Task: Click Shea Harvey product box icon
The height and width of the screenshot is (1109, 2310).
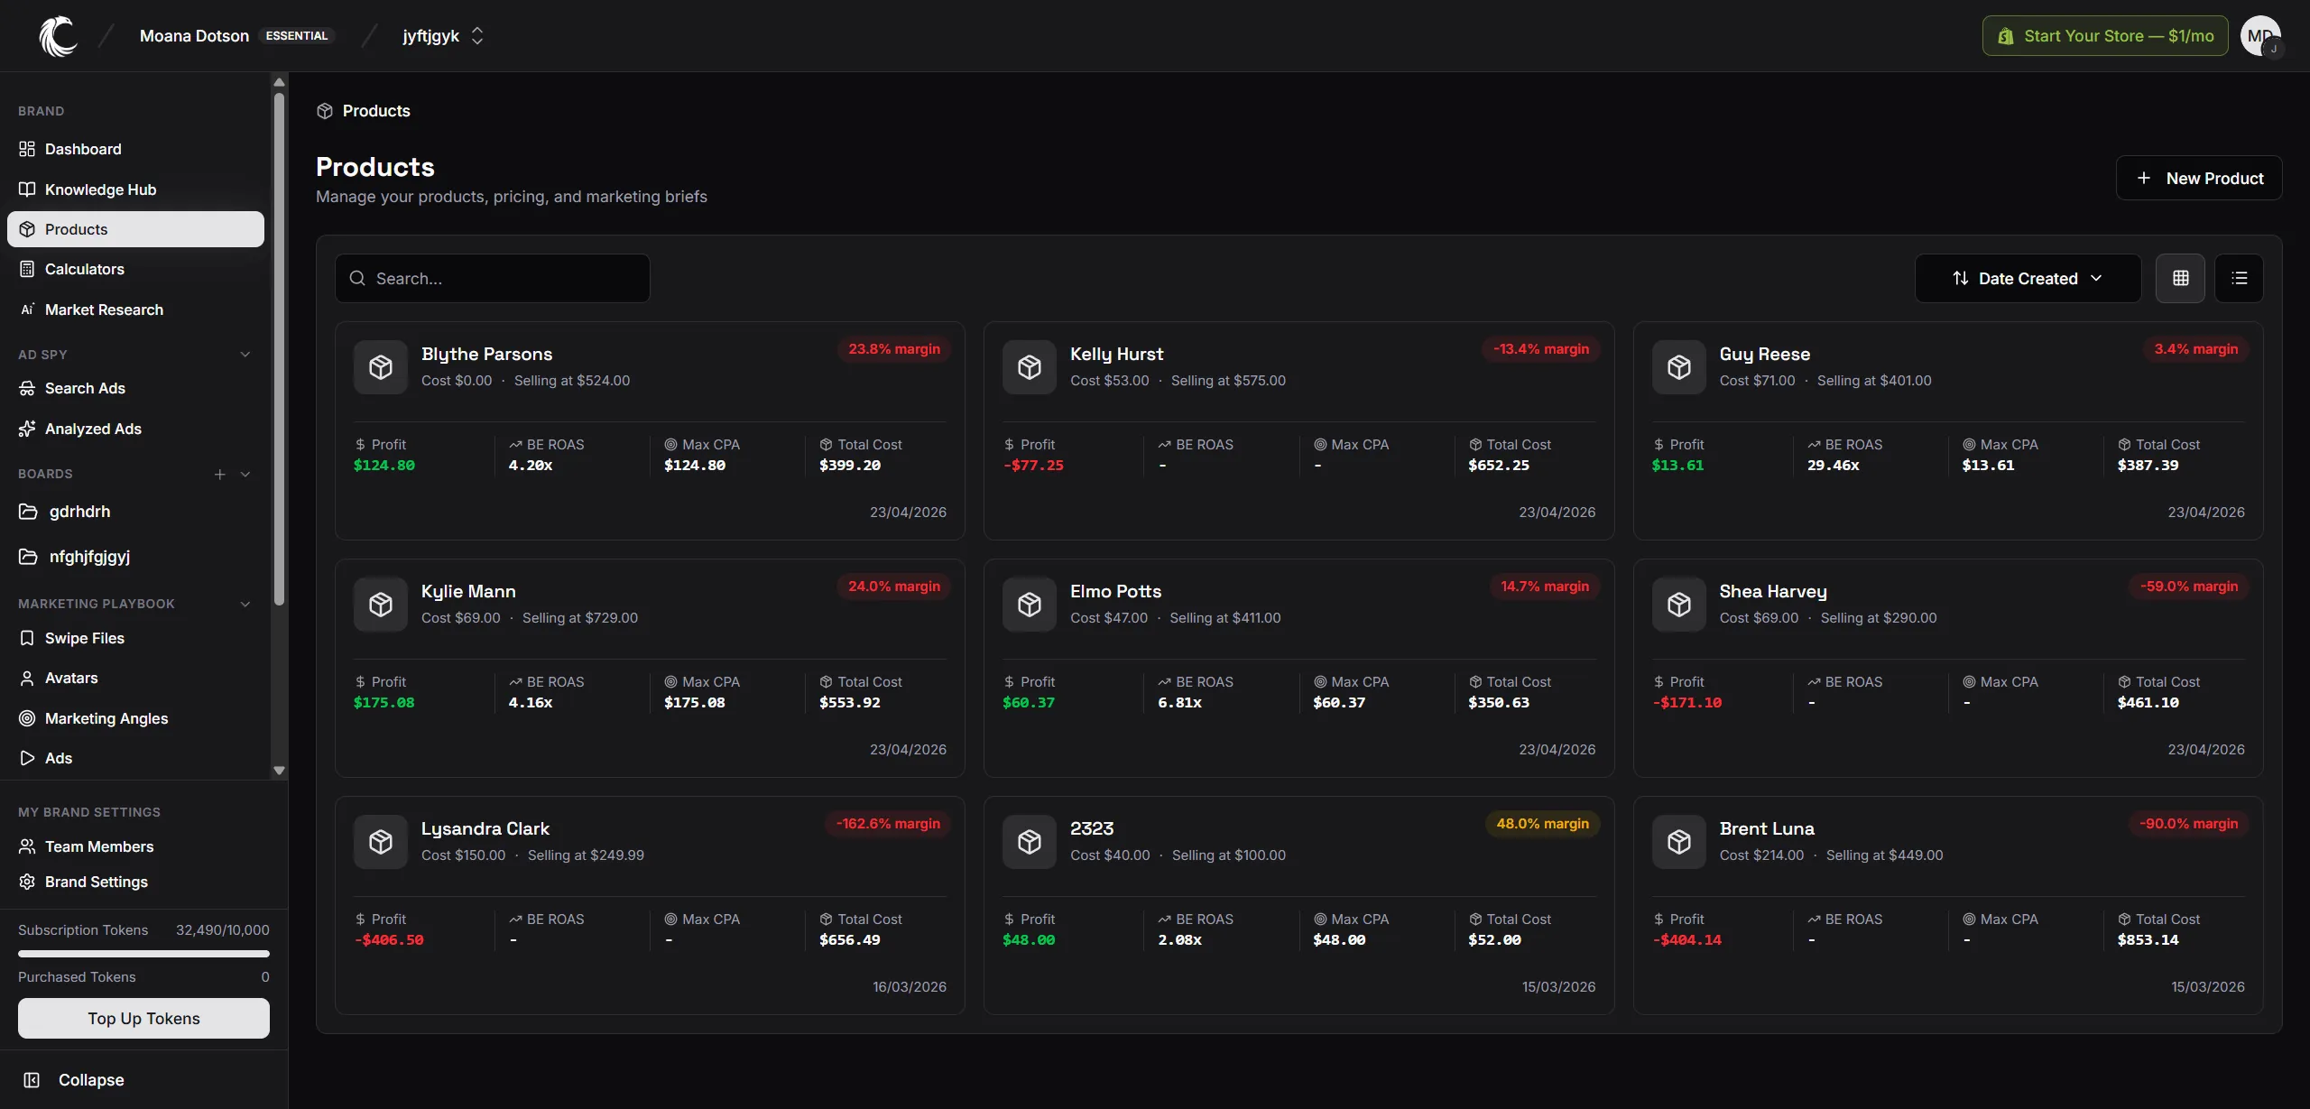Action: 1679,605
